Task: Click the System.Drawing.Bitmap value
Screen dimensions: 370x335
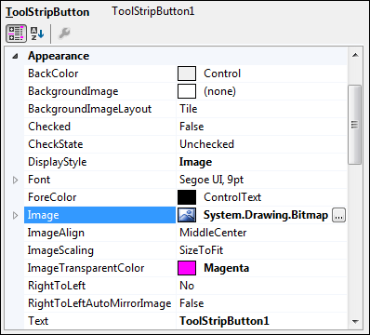Action: pyautogui.click(x=266, y=215)
